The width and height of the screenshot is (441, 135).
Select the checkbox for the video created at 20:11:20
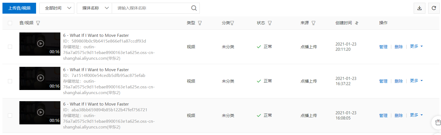(10, 47)
